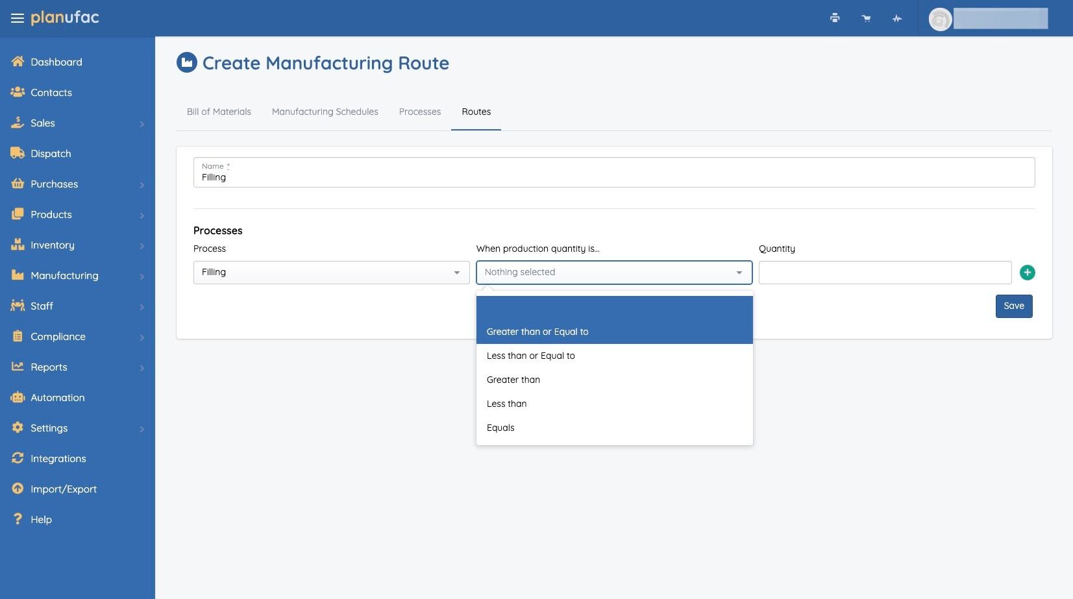Collapse the production quantity condition dropdown
1073x599 pixels.
[613, 273]
